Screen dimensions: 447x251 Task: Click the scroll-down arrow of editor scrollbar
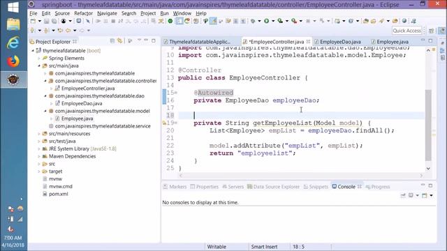(428, 169)
